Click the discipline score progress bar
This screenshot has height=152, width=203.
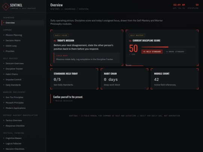click(x=168, y=47)
